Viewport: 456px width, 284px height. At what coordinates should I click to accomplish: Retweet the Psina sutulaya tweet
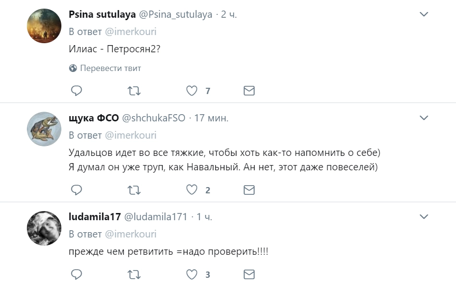(x=134, y=91)
